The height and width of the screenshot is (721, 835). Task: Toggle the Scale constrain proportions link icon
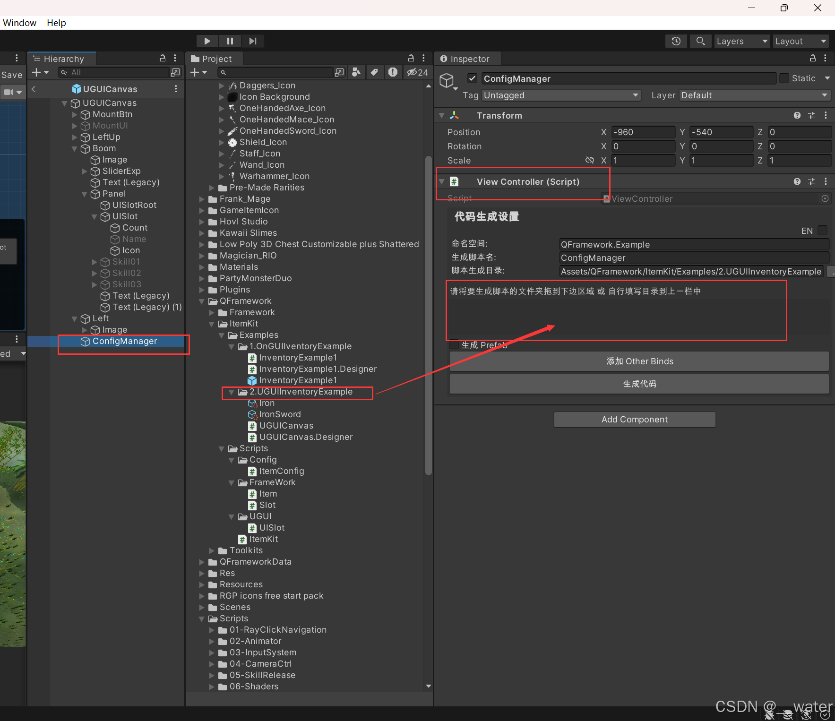click(589, 160)
